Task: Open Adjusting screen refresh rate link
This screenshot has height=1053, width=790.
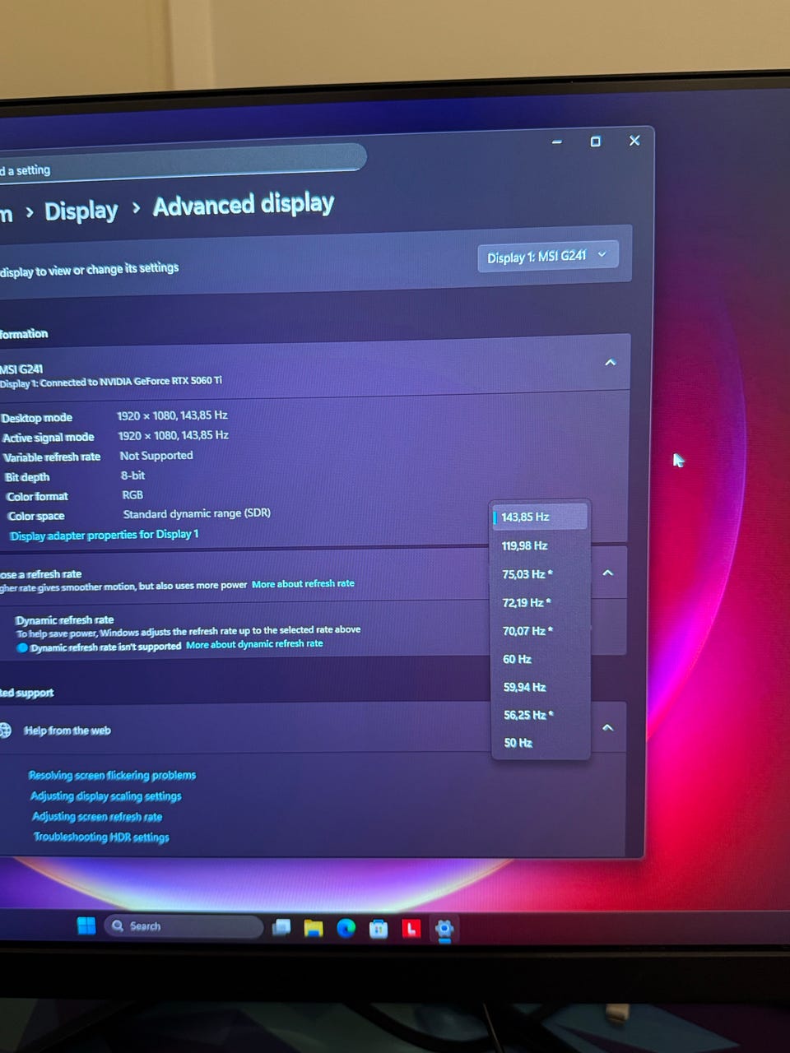Action: [97, 816]
